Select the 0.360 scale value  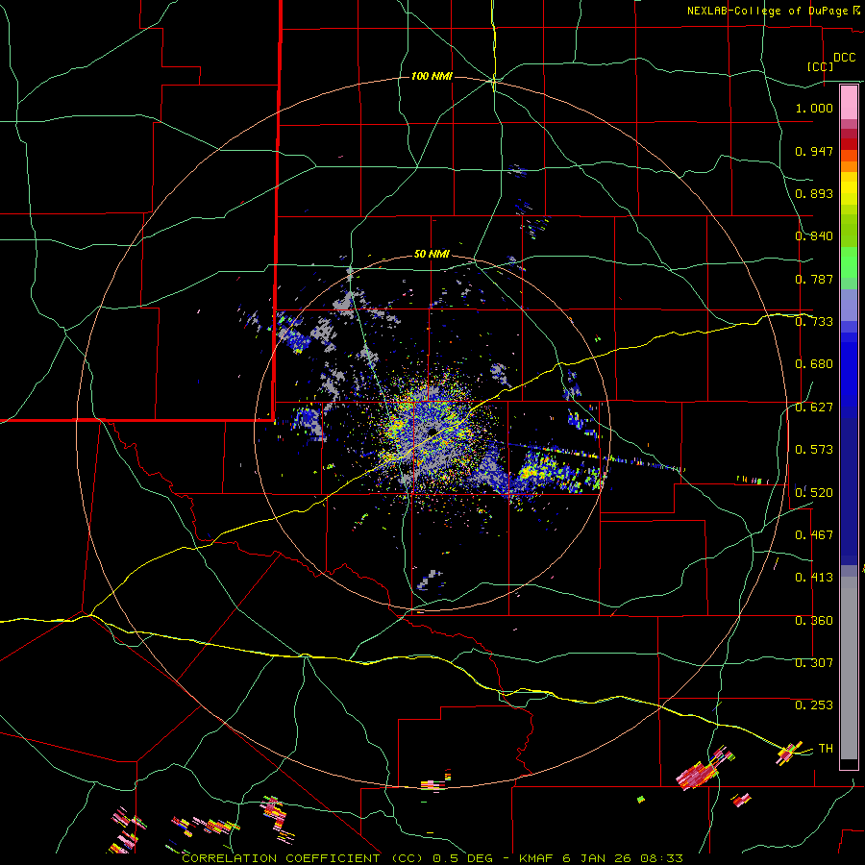click(x=814, y=621)
